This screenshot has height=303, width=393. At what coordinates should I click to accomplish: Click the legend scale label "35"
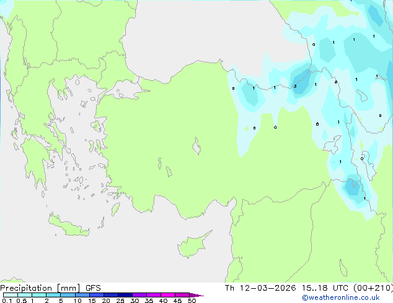pos(149,301)
